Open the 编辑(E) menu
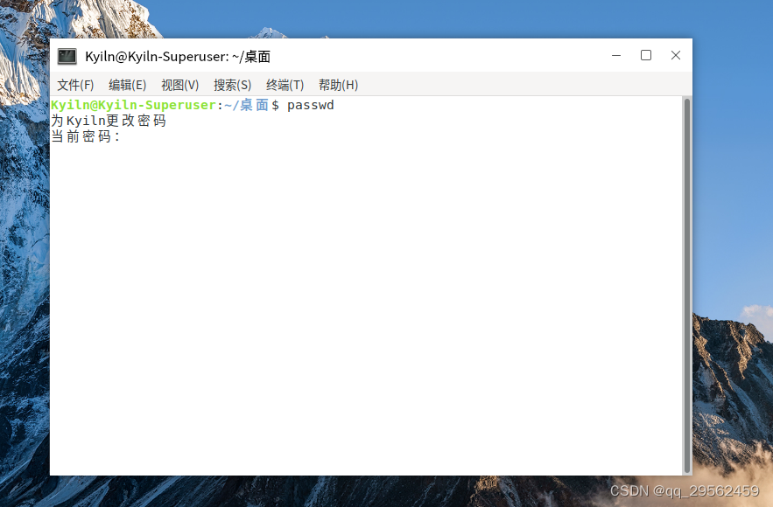 (x=127, y=85)
